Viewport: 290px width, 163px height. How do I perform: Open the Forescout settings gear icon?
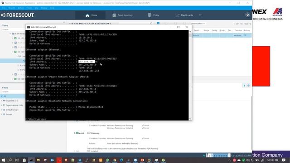pyautogui.click(x=247, y=15)
